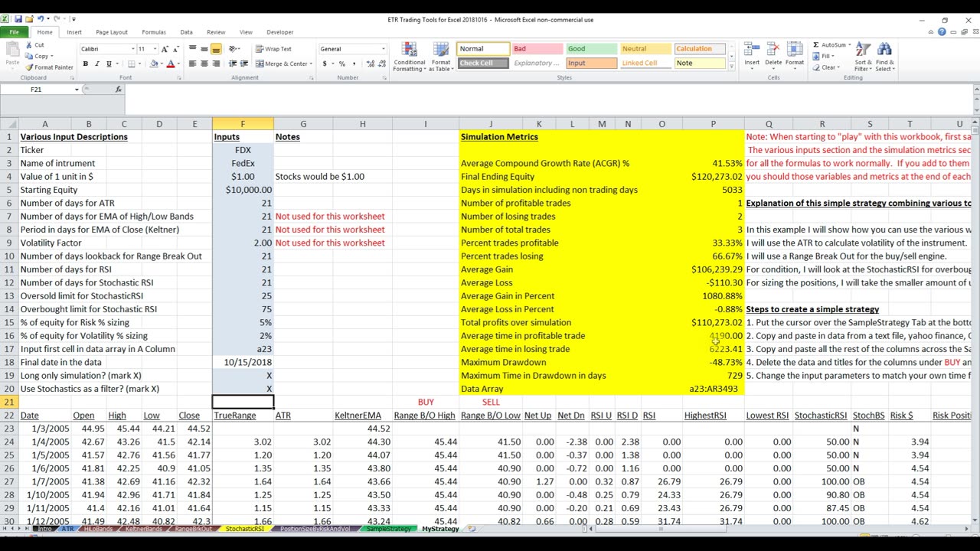
Task: Click the Paste clipboard icon
Action: tap(12, 54)
